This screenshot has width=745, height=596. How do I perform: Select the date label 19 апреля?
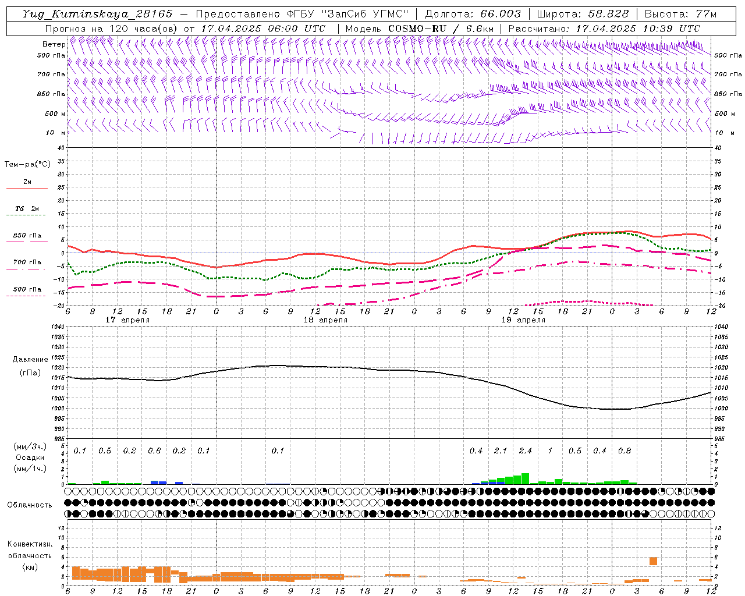523,320
